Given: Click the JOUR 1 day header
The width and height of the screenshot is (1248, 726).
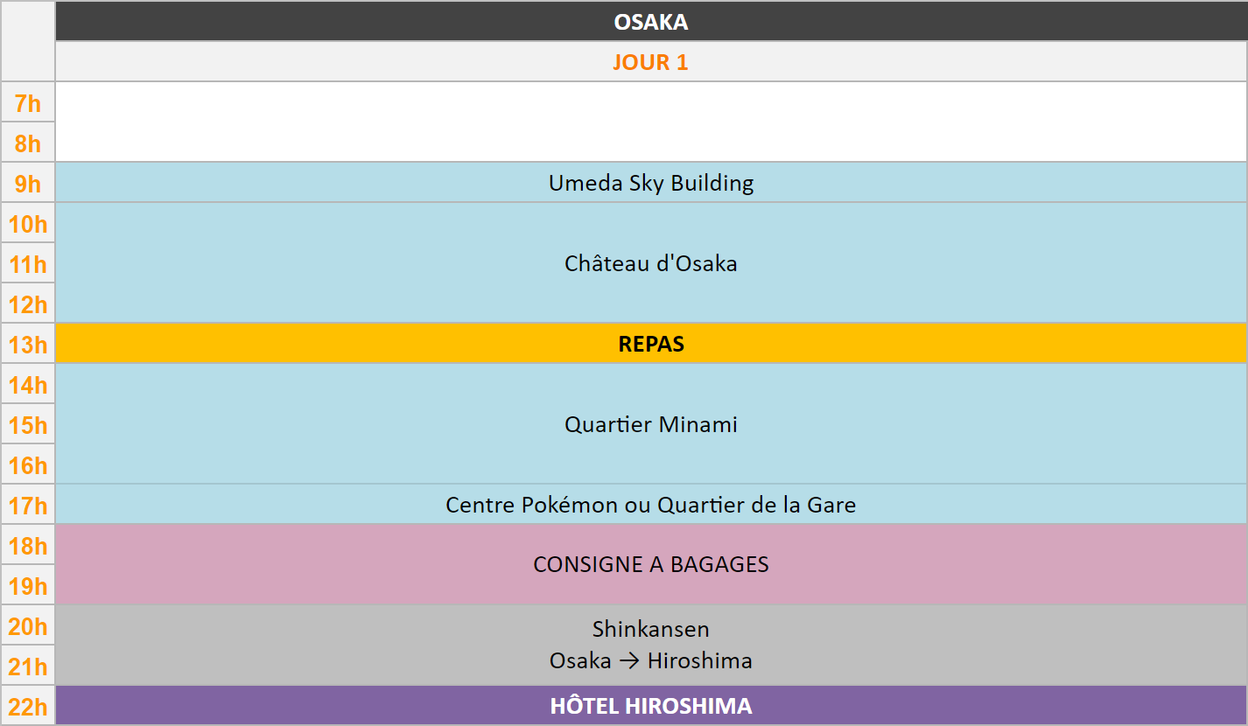Looking at the screenshot, I should click(650, 62).
